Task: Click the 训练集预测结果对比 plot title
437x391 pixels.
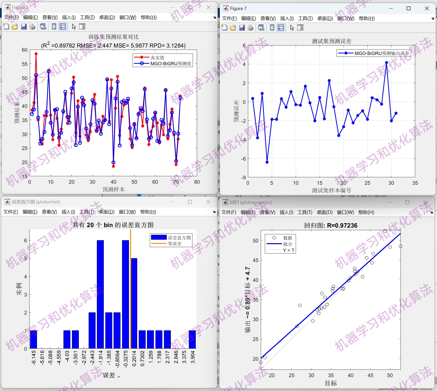Action: click(x=114, y=37)
